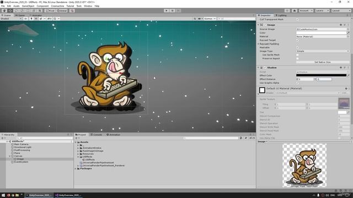Collapse the Image component foldout
Image resolution: width=353 pixels, height=198 pixels.
coord(258,25)
